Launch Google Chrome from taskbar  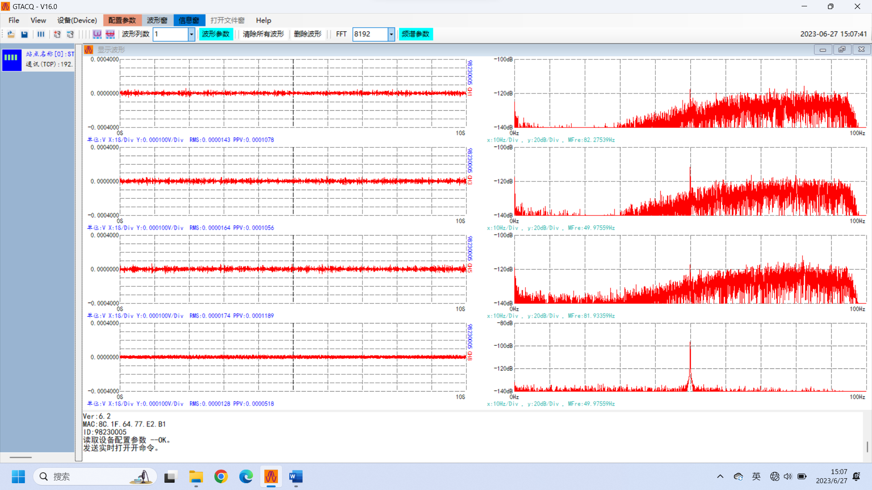point(221,476)
